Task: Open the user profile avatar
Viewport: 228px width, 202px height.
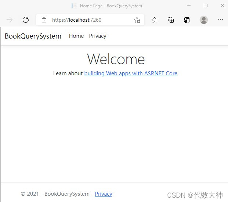Action: coord(203,20)
